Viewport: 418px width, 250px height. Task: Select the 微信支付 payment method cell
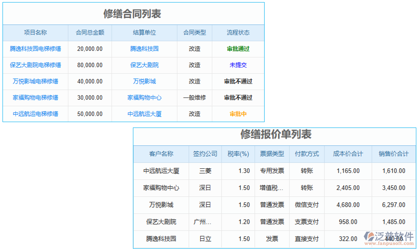point(306,205)
